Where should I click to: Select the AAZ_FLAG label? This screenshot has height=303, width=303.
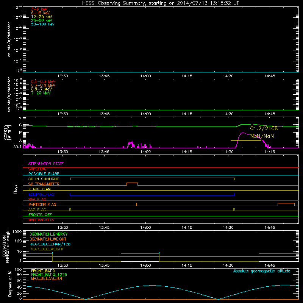[37, 209]
